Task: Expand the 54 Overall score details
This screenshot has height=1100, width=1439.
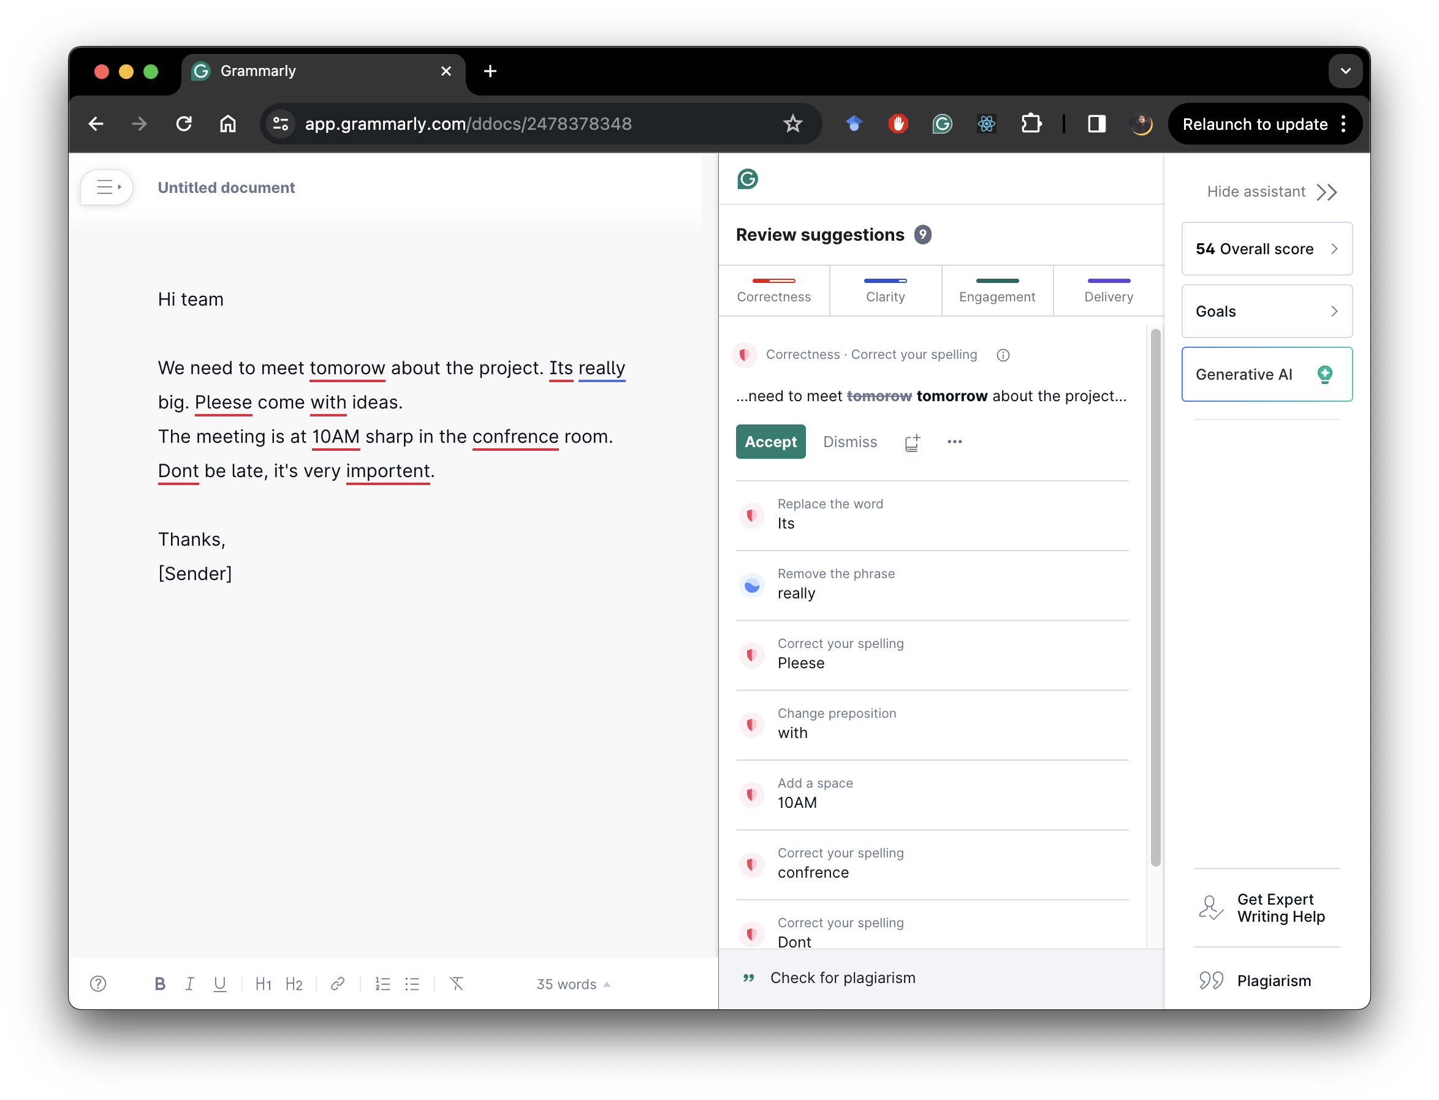Action: (1266, 249)
